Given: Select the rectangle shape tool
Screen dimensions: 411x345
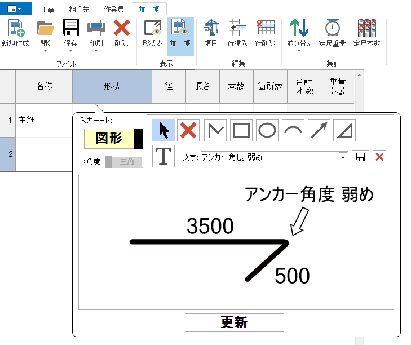Looking at the screenshot, I should click(241, 130).
